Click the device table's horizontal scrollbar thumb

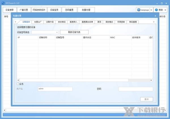pyautogui.click(x=74, y=80)
